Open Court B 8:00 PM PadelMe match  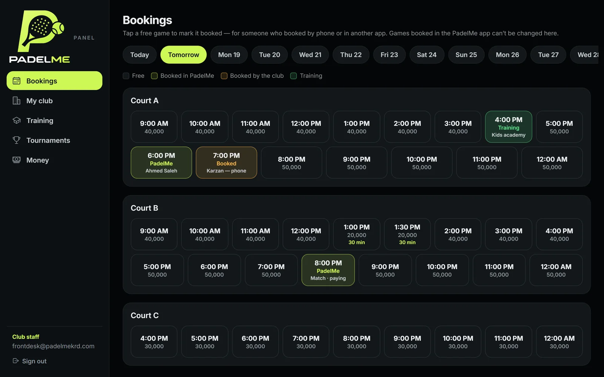[328, 270]
